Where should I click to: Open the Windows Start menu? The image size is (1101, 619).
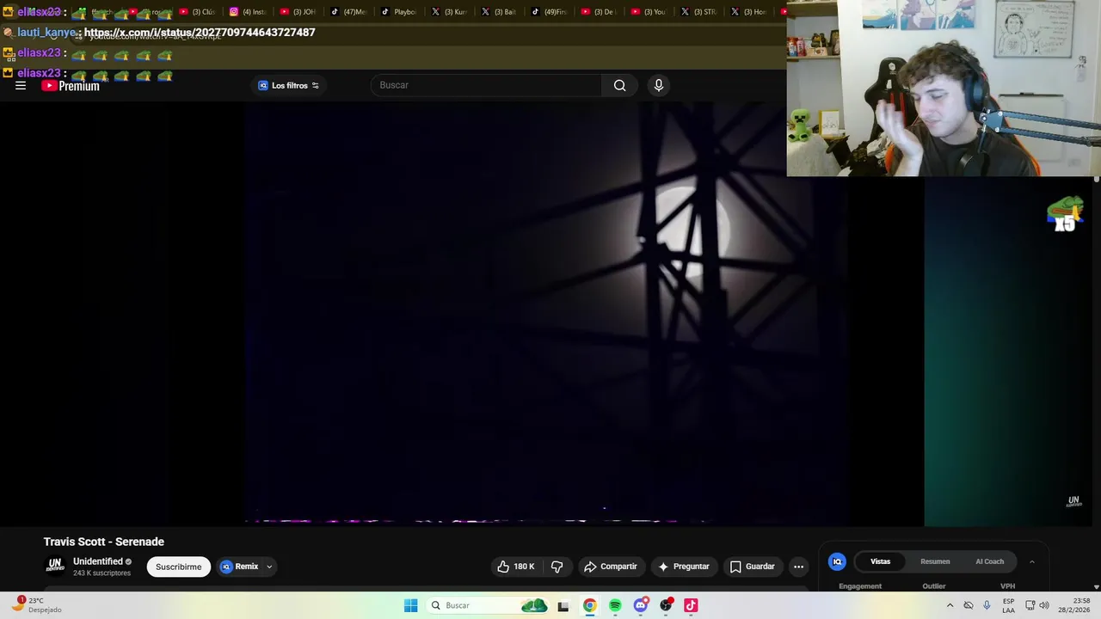(x=411, y=605)
